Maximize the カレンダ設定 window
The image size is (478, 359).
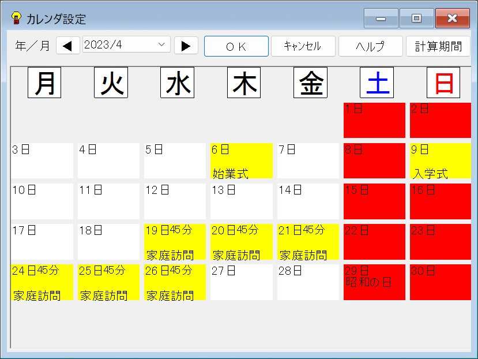tap(417, 18)
